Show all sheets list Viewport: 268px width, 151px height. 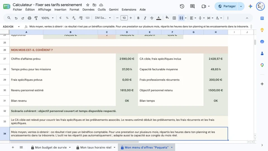pos(21,147)
